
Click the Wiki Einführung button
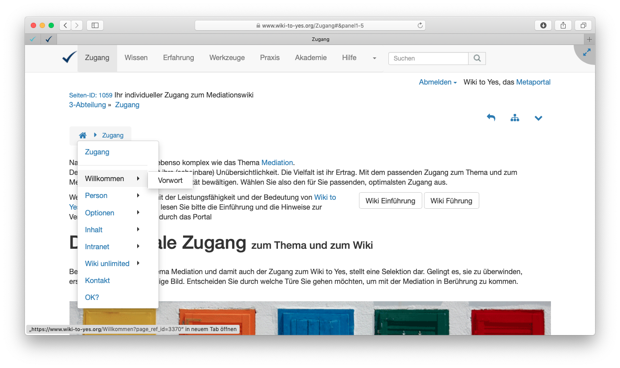390,201
